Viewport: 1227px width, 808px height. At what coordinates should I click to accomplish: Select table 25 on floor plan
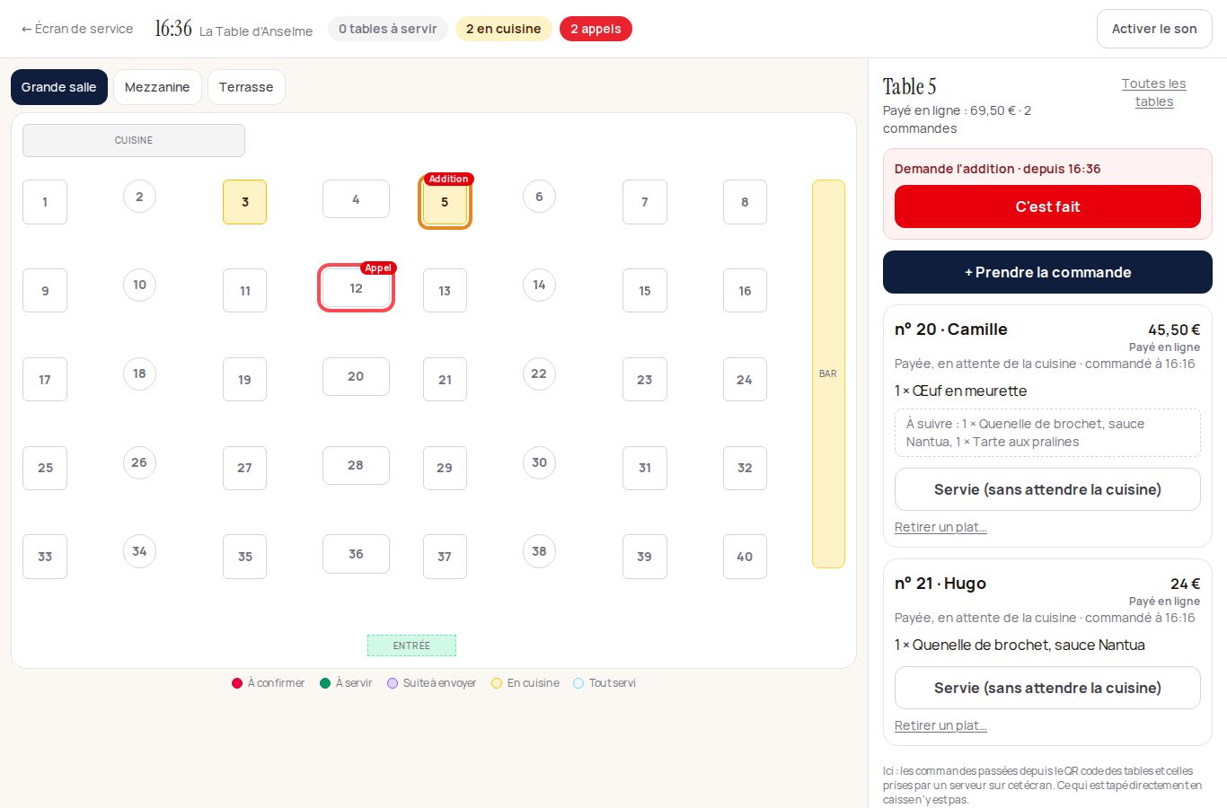point(45,468)
